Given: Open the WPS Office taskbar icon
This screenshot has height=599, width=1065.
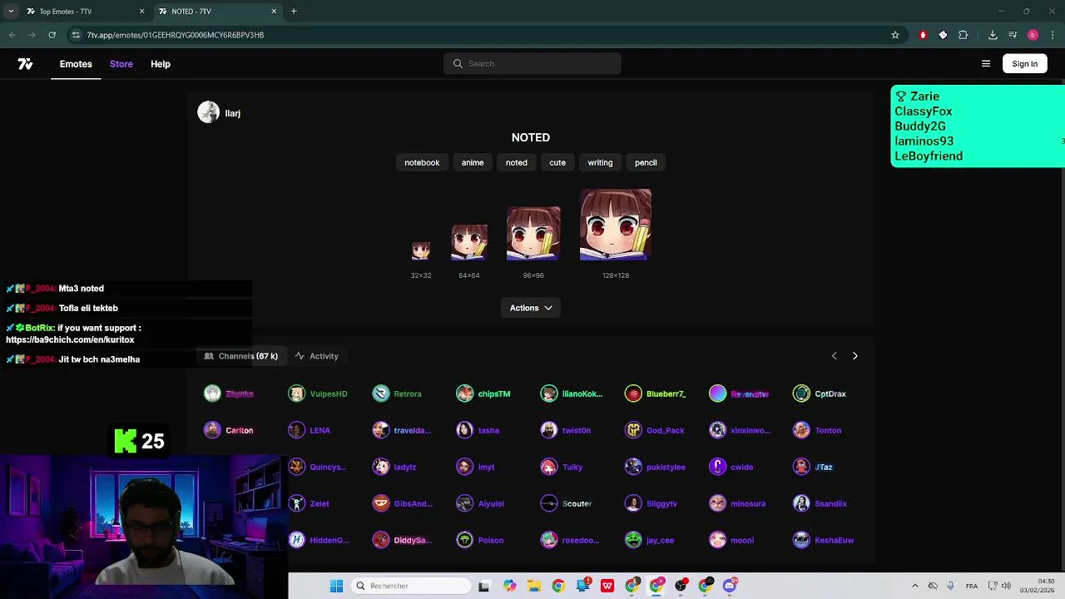Looking at the screenshot, I should (x=607, y=586).
